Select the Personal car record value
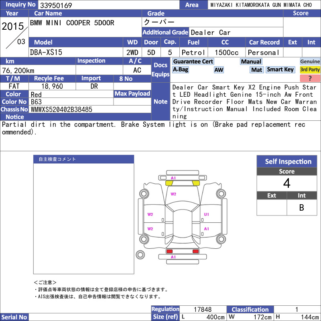321x321 pixels. click(x=264, y=53)
